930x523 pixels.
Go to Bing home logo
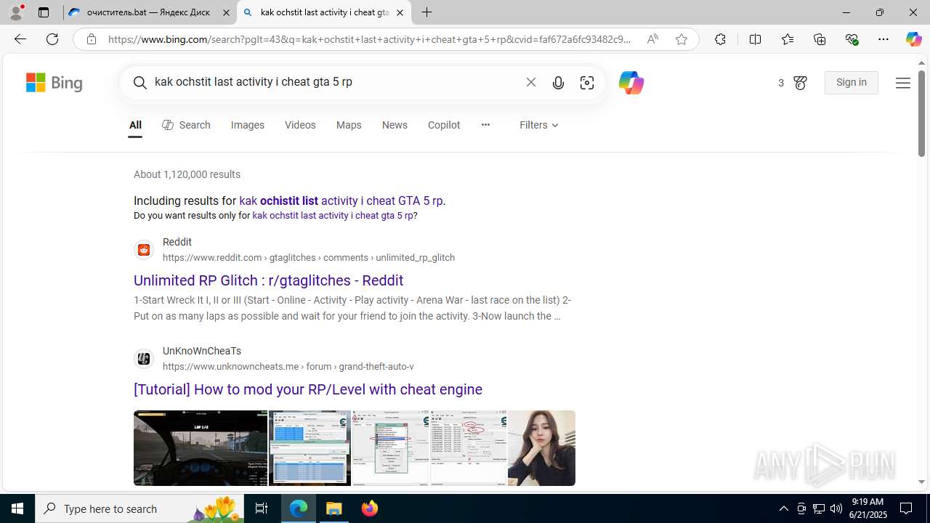click(x=54, y=83)
